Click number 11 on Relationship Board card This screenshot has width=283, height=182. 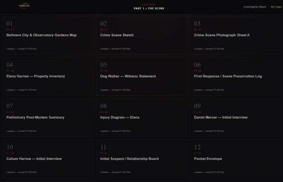[103, 147]
